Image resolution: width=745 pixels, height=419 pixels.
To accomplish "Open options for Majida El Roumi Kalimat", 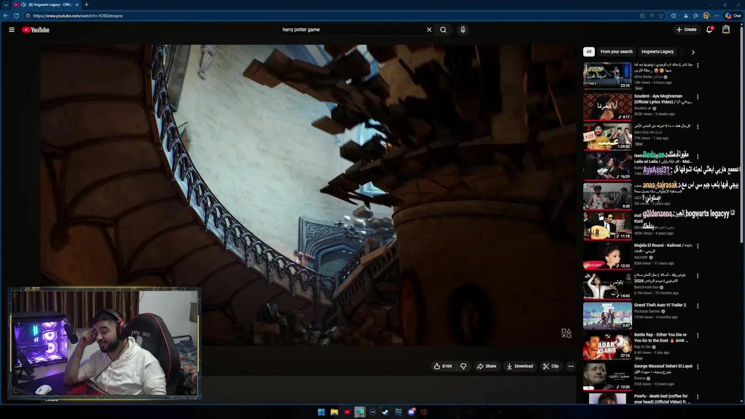I will point(698,246).
